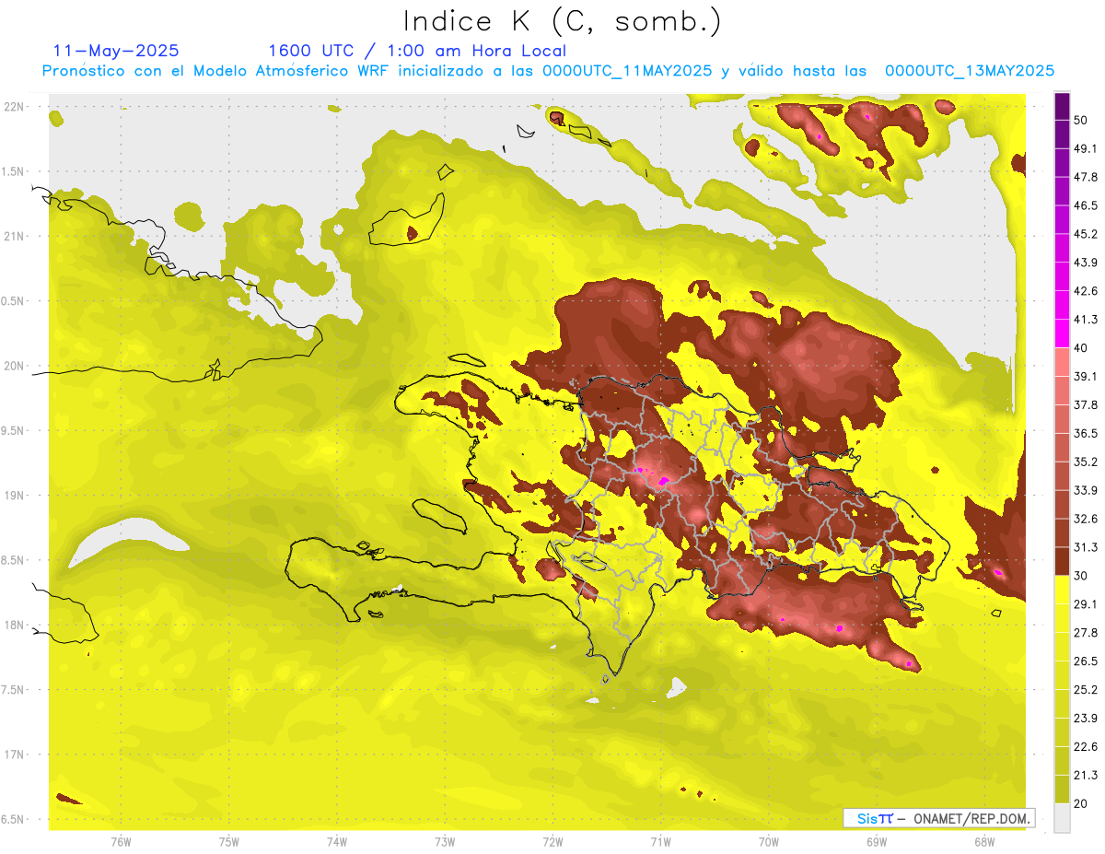Select the olive legend swatch between 20 and 21.3
Image resolution: width=1105 pixels, height=854 pixels.
(1062, 790)
